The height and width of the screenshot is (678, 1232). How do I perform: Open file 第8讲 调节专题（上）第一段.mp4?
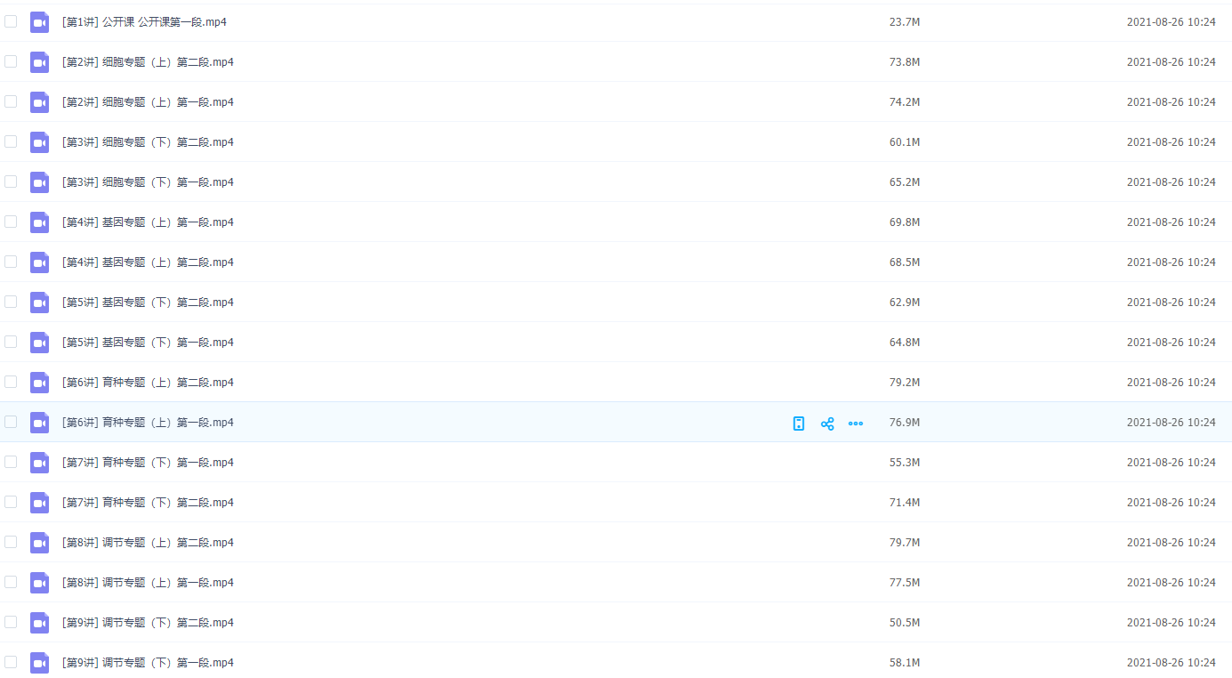[148, 583]
